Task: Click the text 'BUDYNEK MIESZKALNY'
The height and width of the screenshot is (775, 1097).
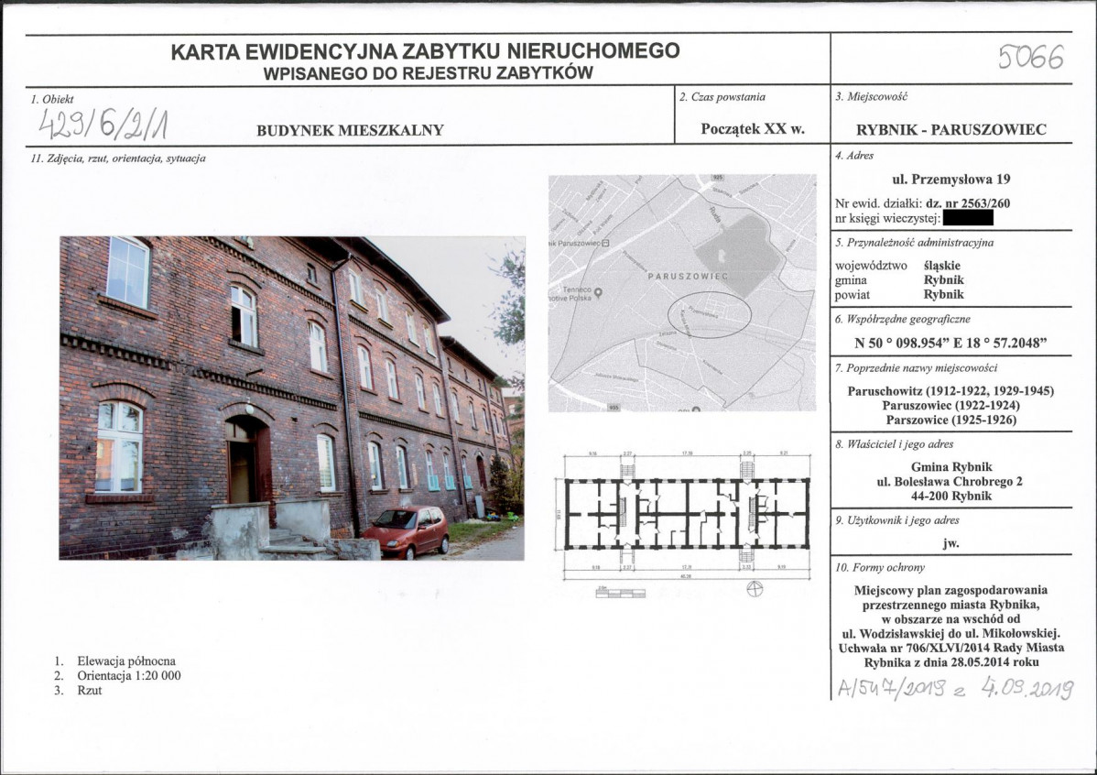Action: pos(351,130)
